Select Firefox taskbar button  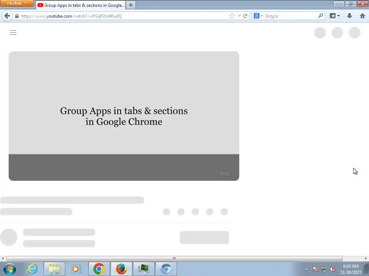[x=121, y=269]
